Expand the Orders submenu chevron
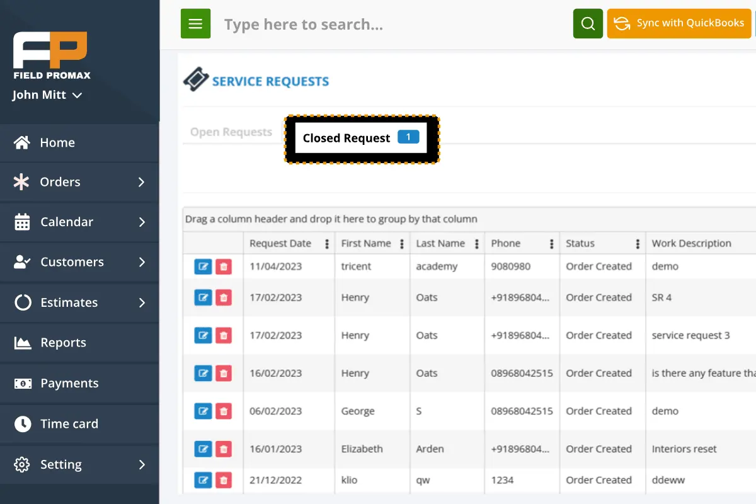The image size is (756, 504). click(142, 182)
